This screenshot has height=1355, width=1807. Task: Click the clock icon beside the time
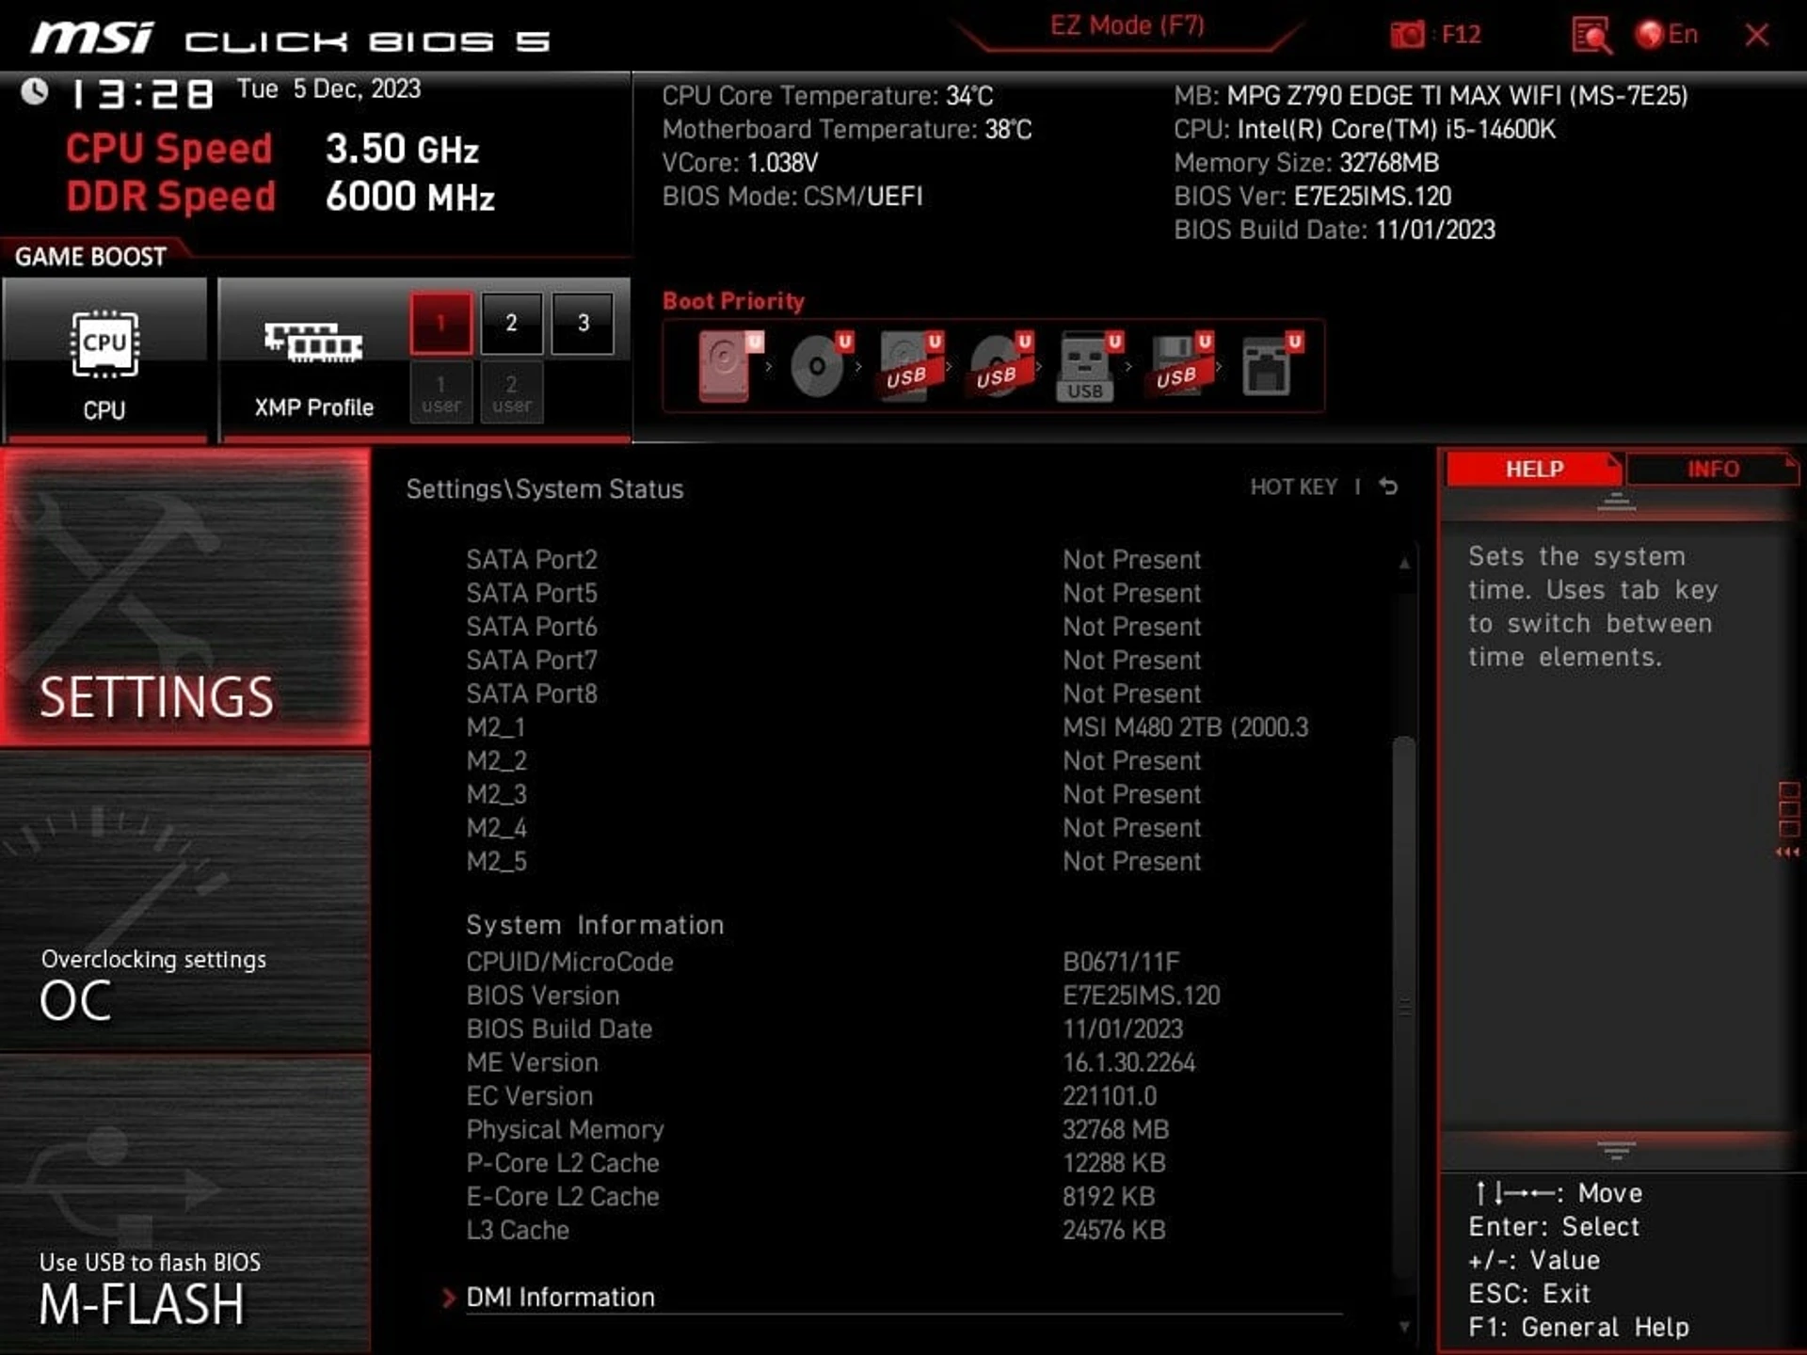point(35,92)
